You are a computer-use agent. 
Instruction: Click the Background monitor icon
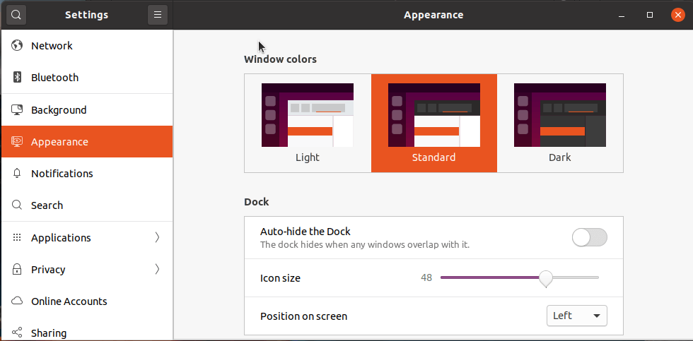pos(17,110)
